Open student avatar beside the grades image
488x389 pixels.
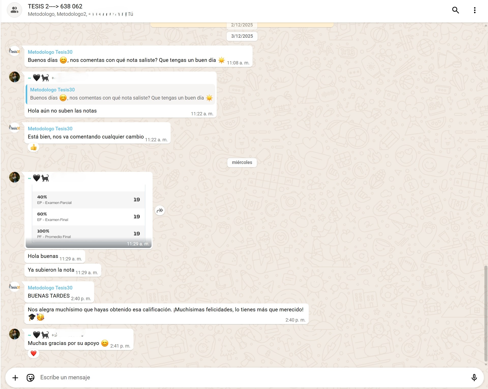pyautogui.click(x=14, y=177)
